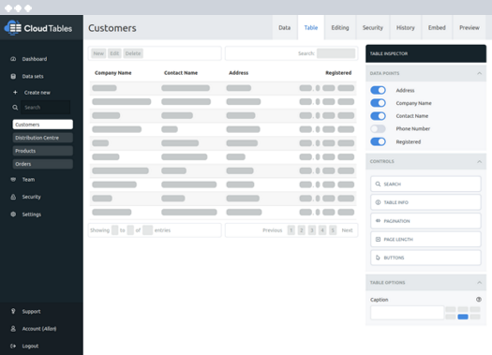The image size is (492, 355).
Task: Go to page 1
Action: coord(291,230)
